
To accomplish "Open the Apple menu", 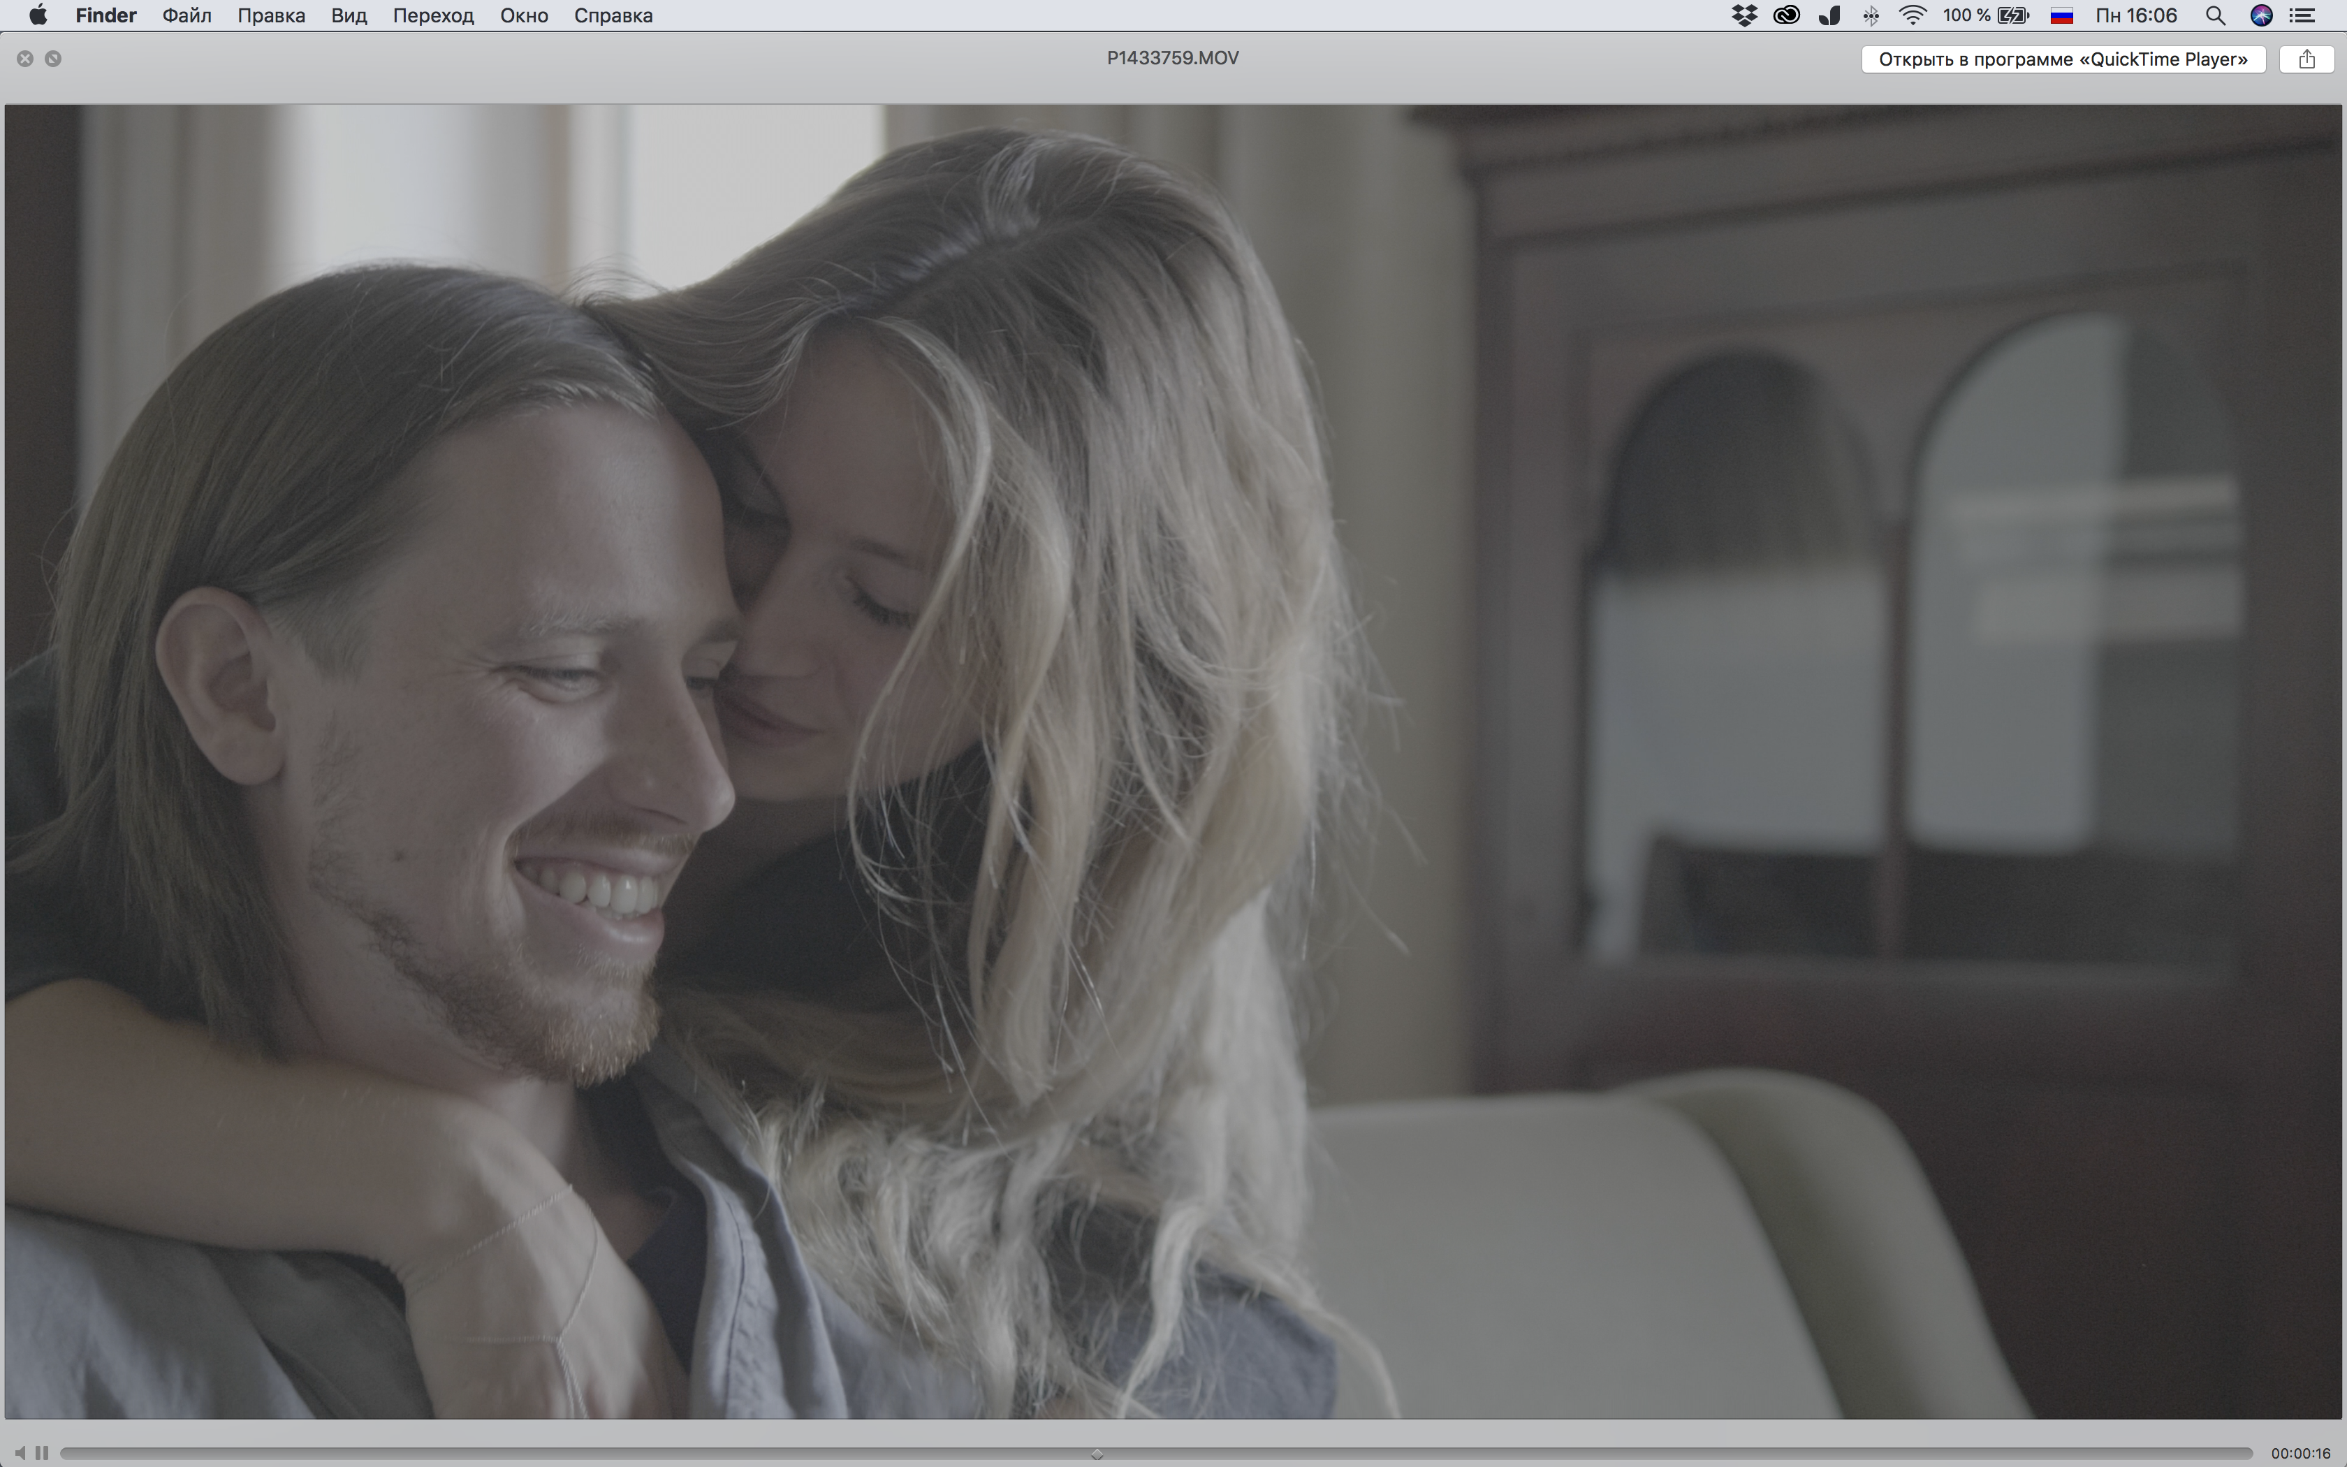I will pos(38,15).
